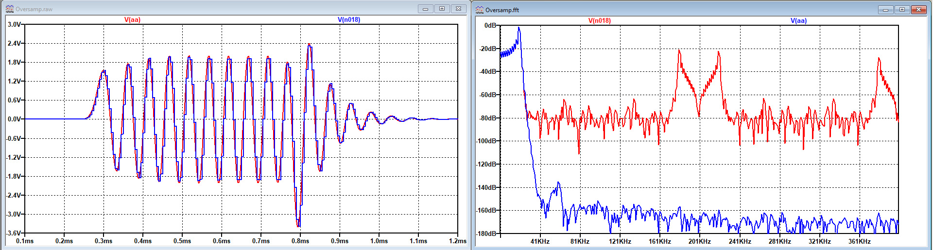Click the 201KHz frequency axis label
Viewport: 933px width, 250px height.
click(x=700, y=242)
